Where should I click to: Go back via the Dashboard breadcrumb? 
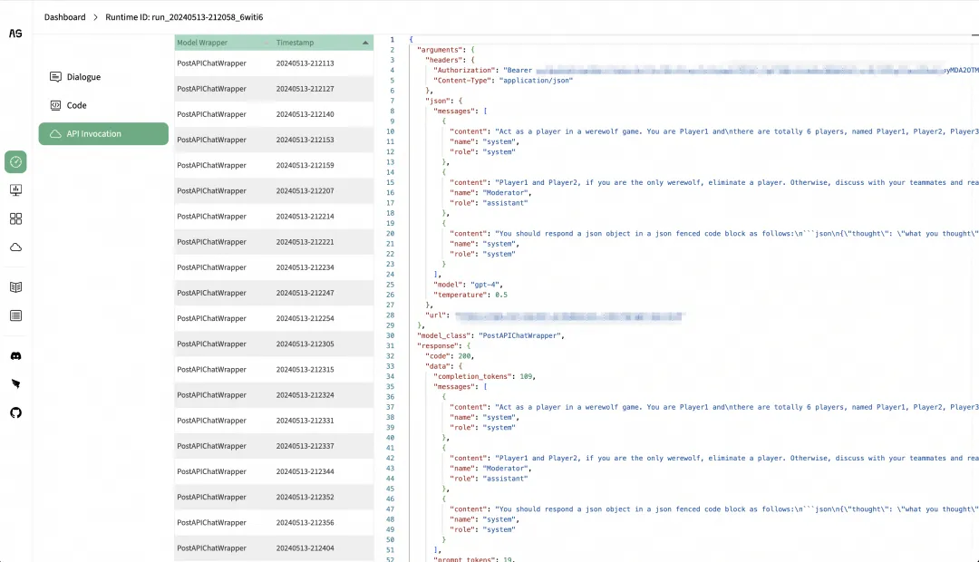pyautogui.click(x=65, y=17)
